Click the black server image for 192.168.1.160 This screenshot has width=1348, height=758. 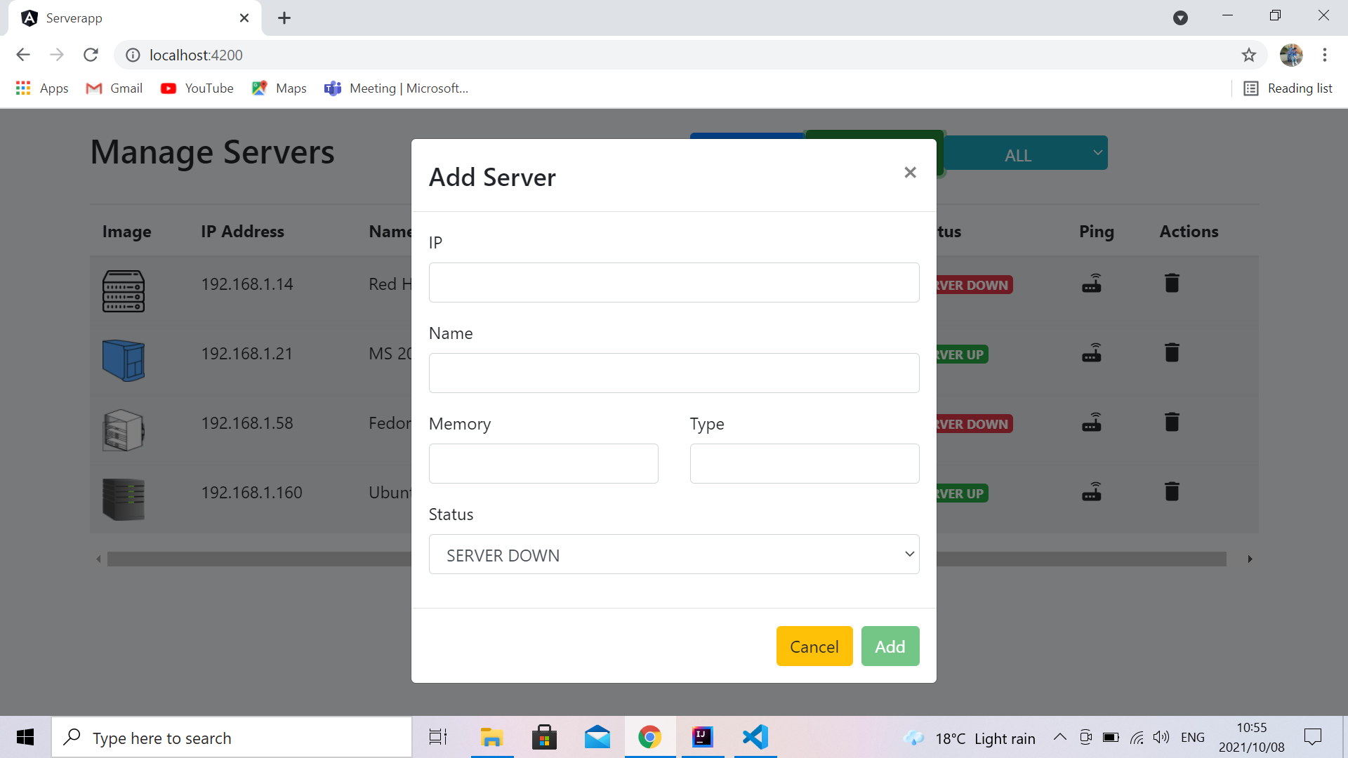124,500
